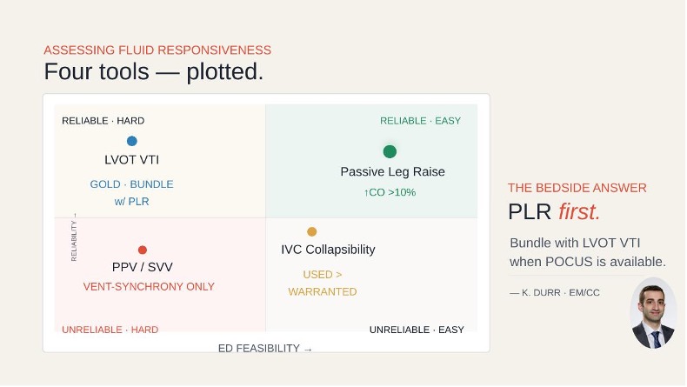The height and width of the screenshot is (387, 687).
Task: Click the green Passive Leg Raise dot
Action: tap(390, 151)
